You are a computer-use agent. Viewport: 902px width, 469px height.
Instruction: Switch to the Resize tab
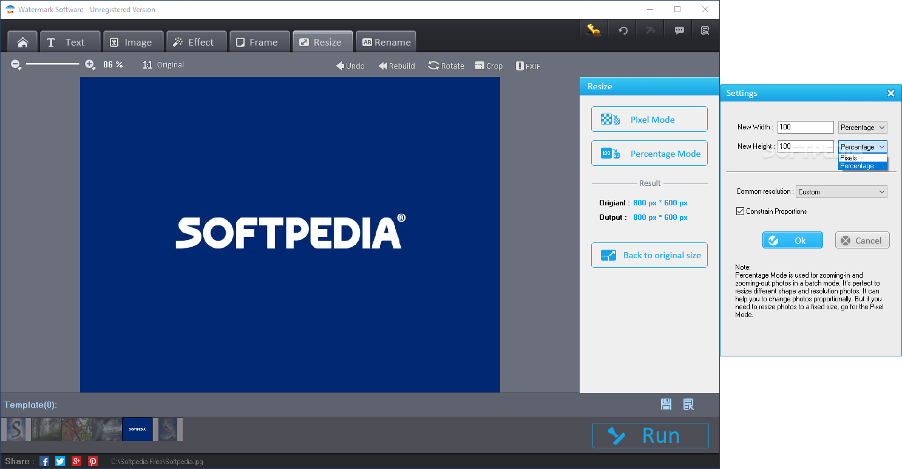pyautogui.click(x=323, y=42)
